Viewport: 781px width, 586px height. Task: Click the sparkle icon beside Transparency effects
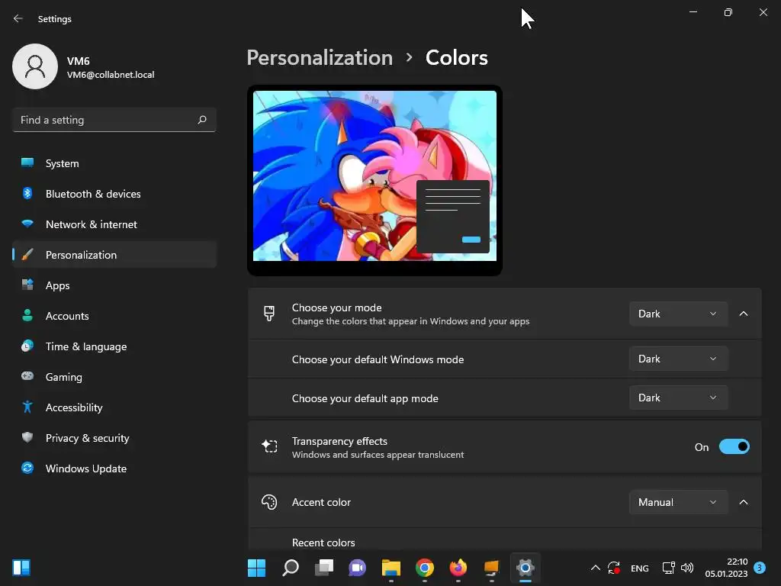(269, 446)
